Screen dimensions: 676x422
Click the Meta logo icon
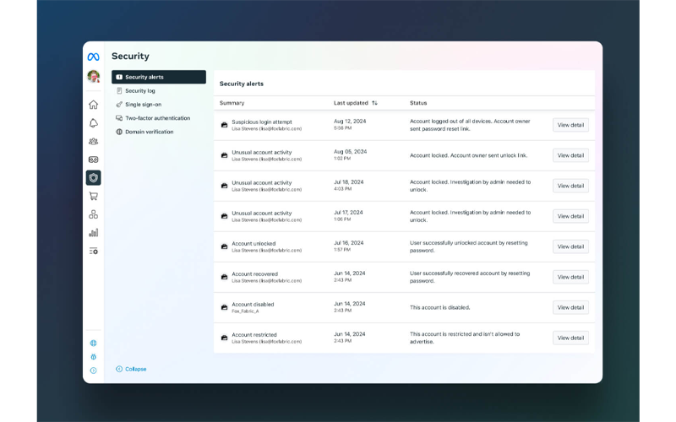coord(93,57)
